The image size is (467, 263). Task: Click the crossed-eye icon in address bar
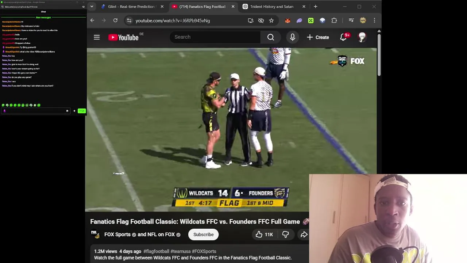pos(261,20)
